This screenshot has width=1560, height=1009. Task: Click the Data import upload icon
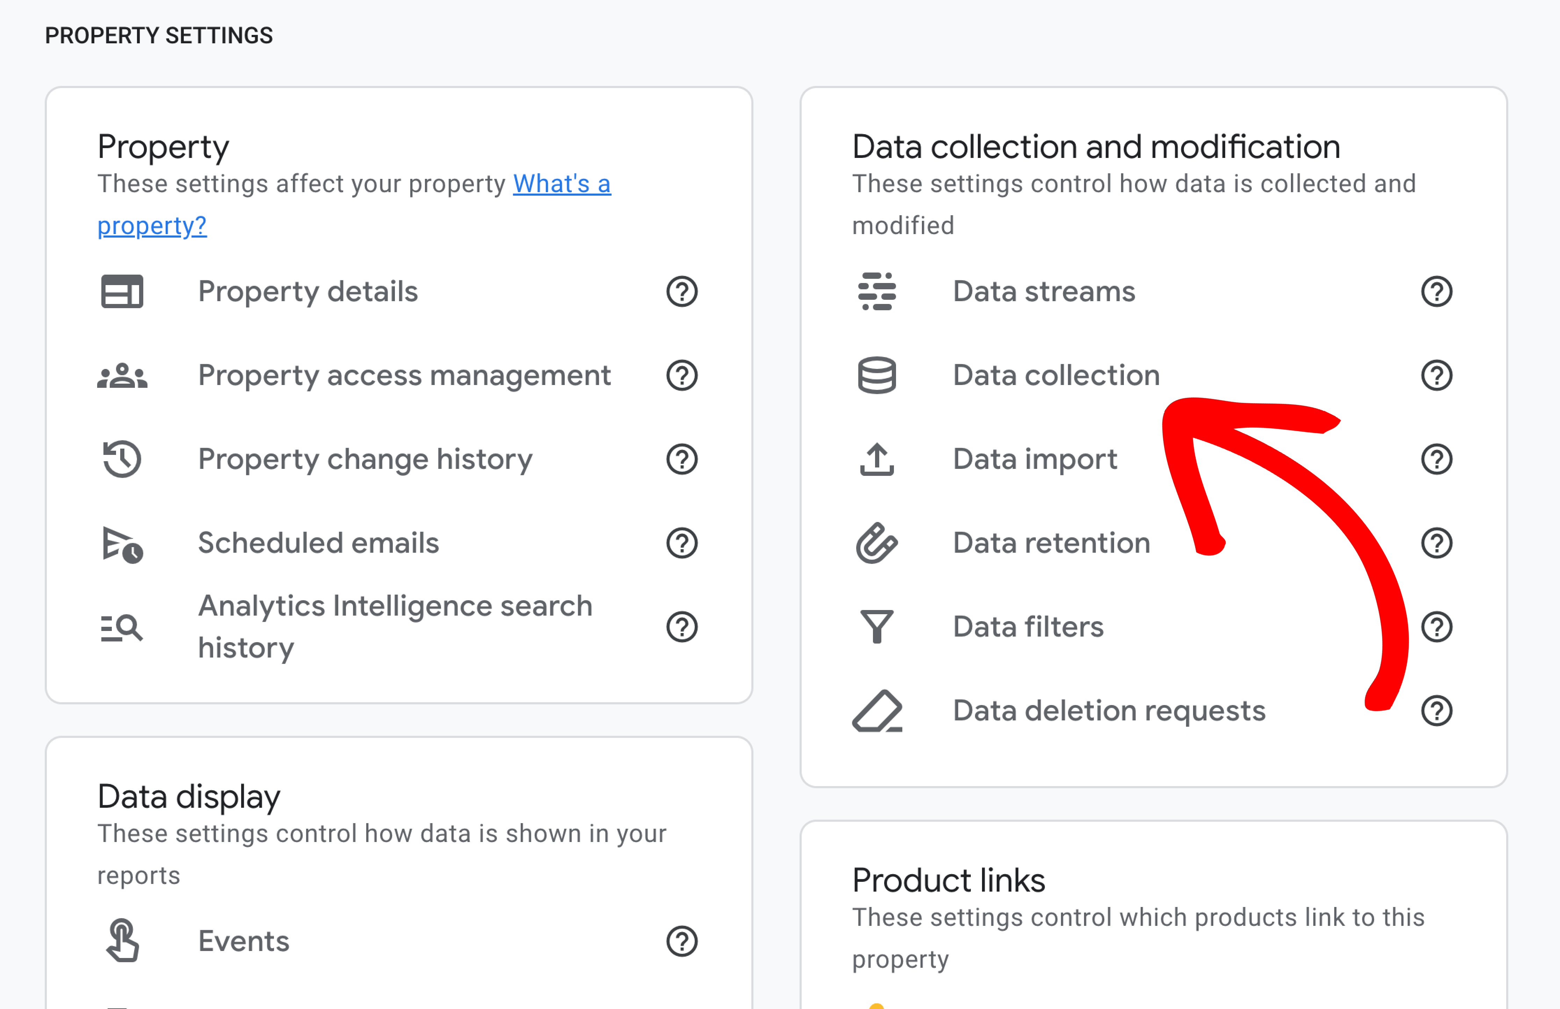877,459
